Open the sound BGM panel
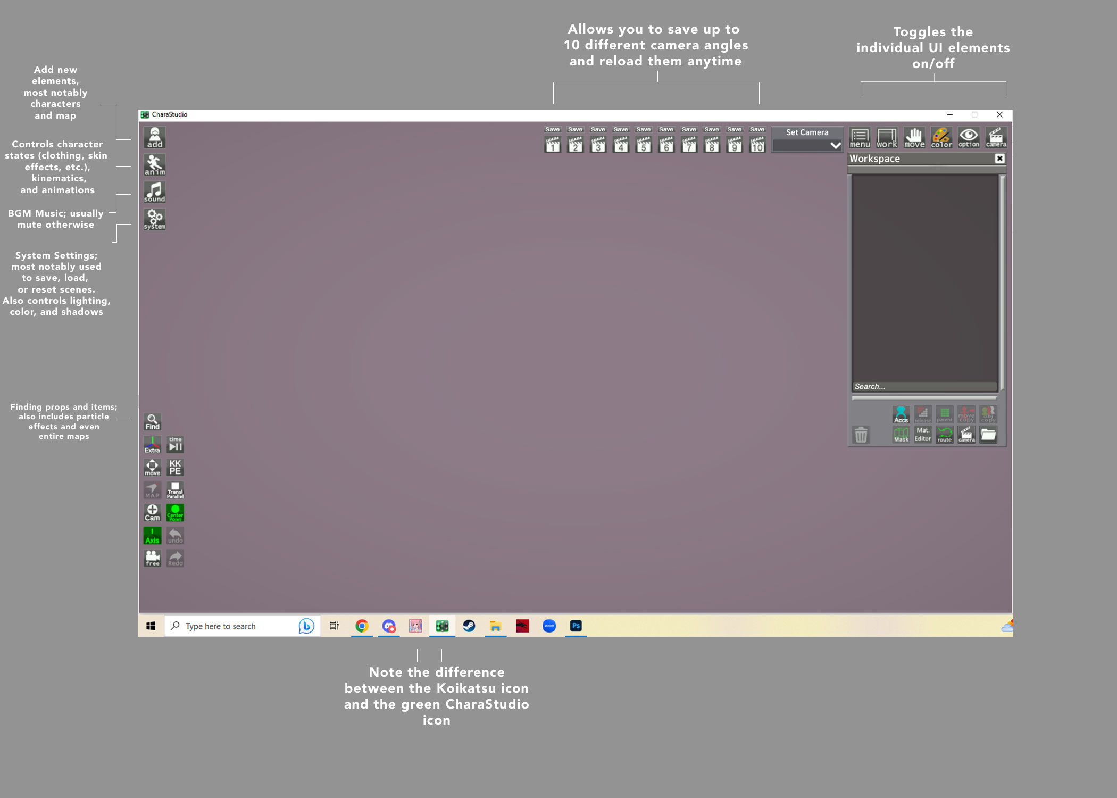This screenshot has height=798, width=1117. [x=154, y=192]
